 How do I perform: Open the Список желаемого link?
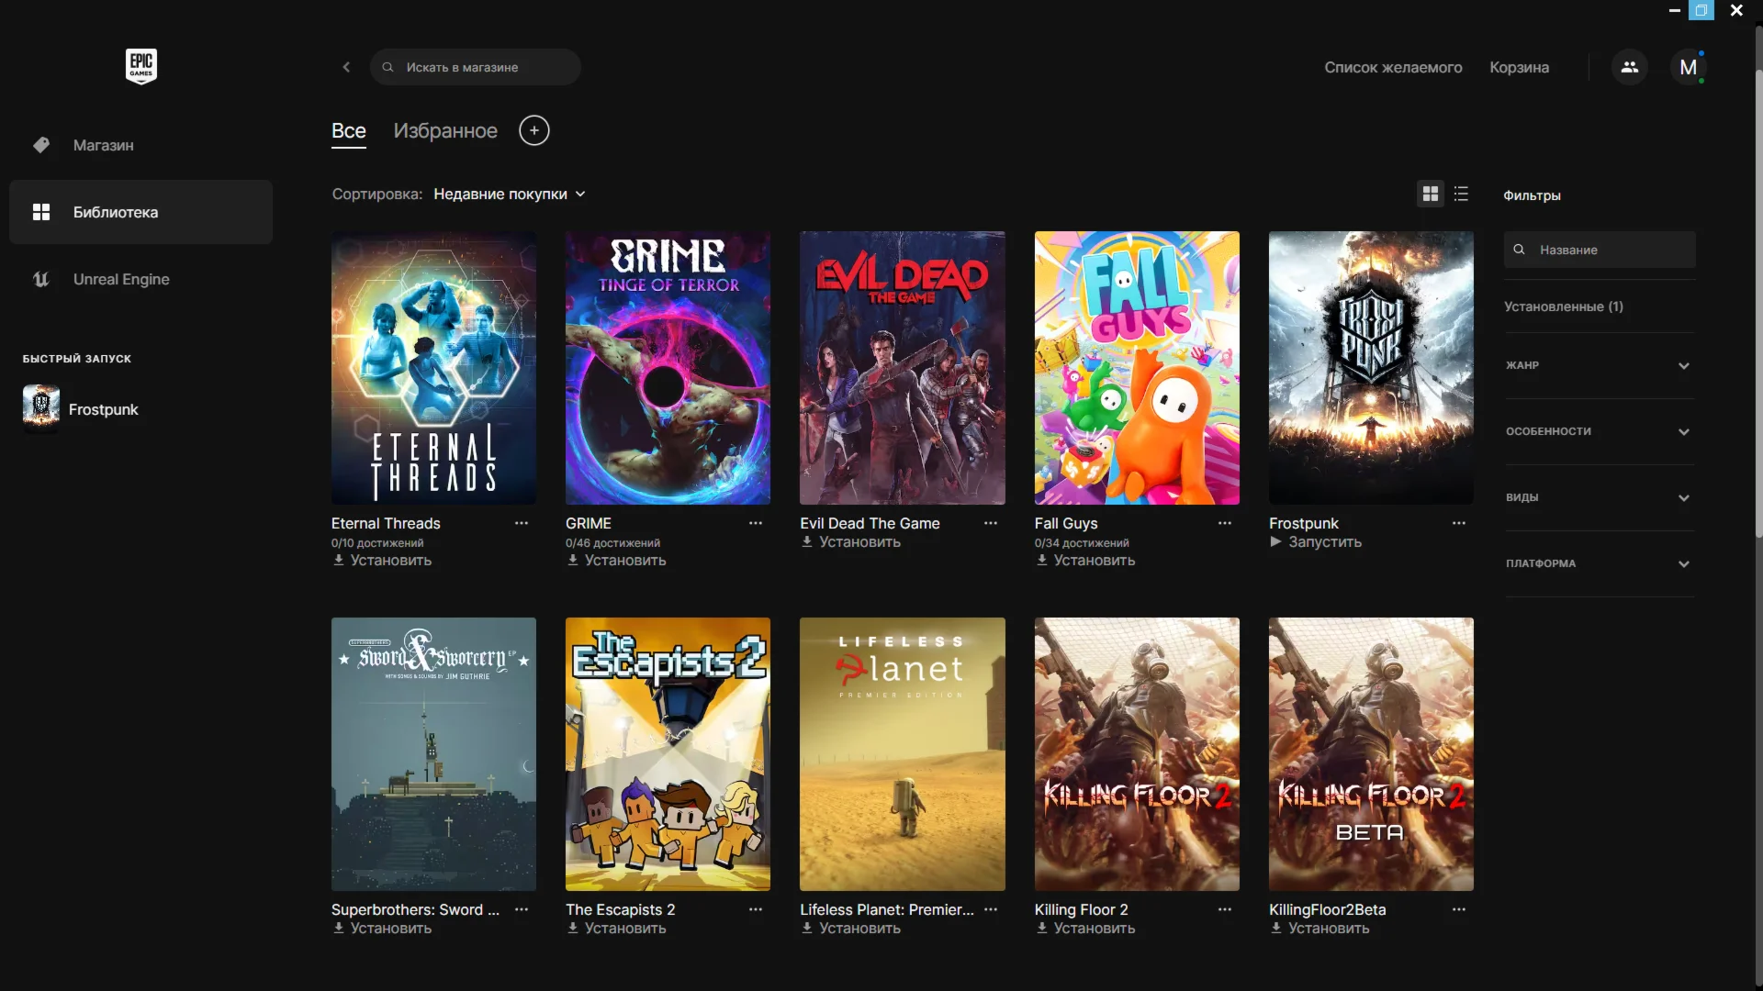coord(1393,67)
